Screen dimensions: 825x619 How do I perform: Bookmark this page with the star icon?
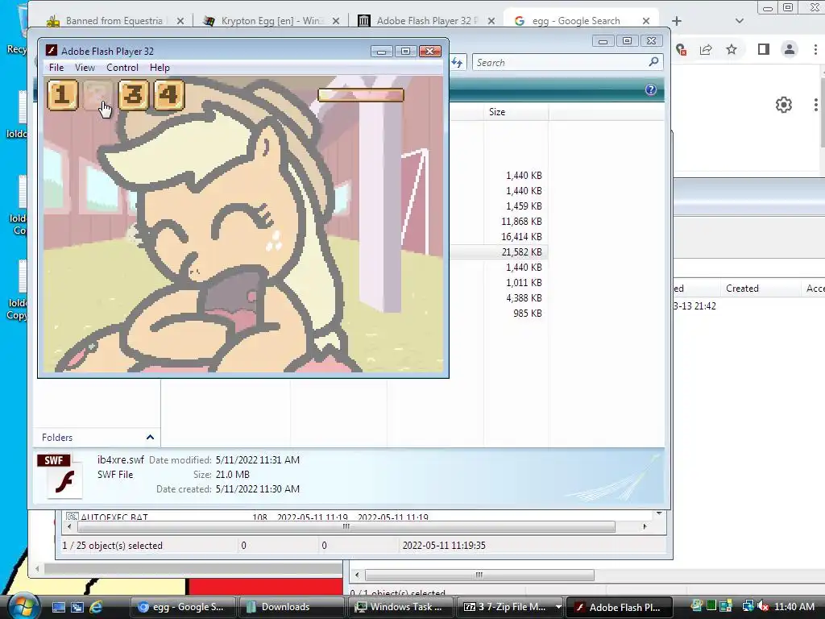click(x=732, y=49)
